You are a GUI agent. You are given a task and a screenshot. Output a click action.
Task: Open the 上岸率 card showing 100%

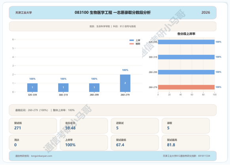point(84,142)
